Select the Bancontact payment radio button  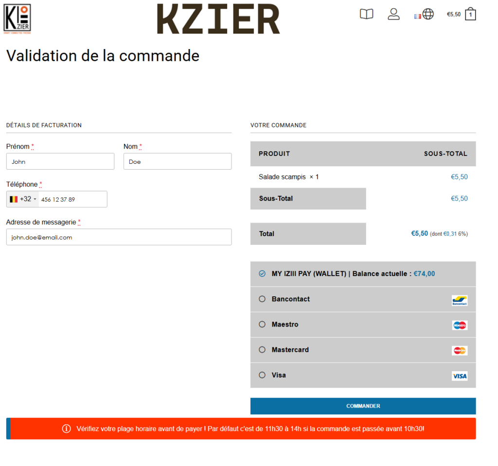pyautogui.click(x=262, y=299)
